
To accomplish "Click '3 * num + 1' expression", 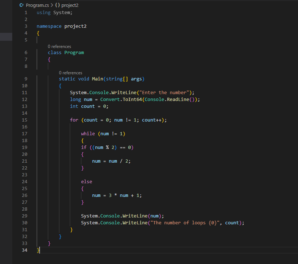I will point(124,195).
